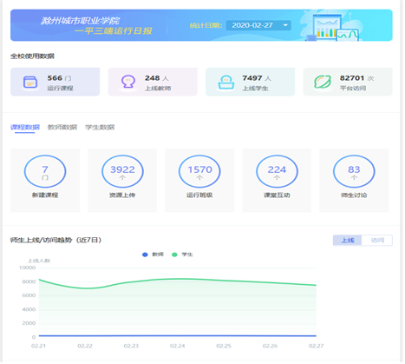Click the 运行课程 course card icon

pyautogui.click(x=30, y=83)
